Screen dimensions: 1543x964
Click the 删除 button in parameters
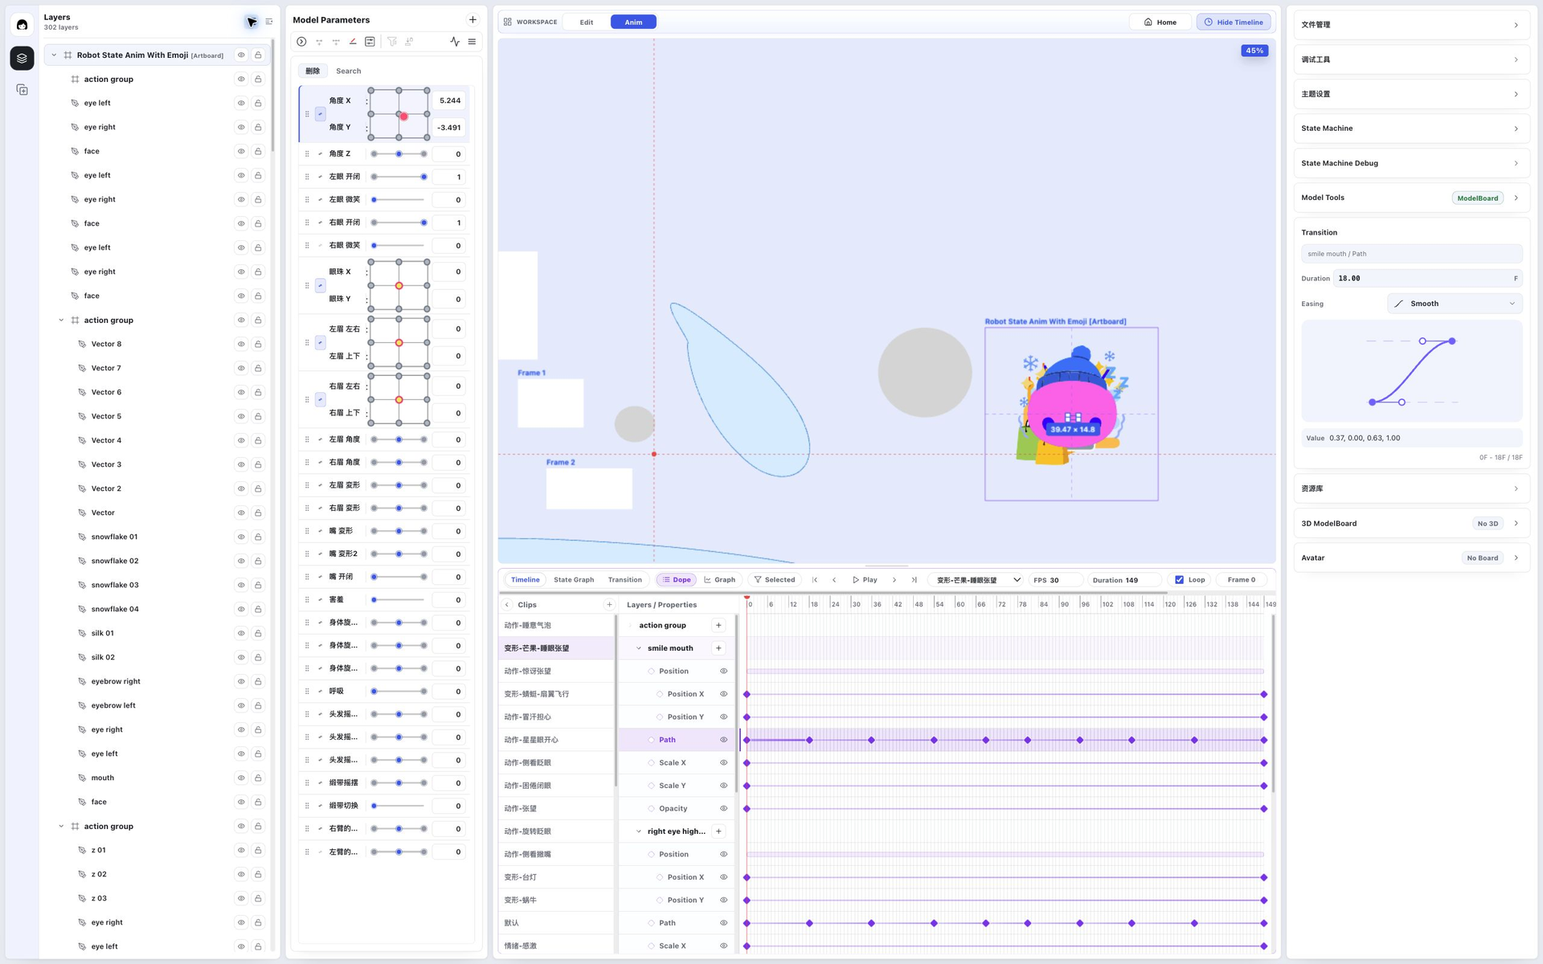313,71
